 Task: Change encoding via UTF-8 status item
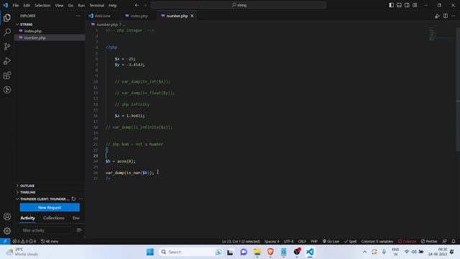point(288,242)
